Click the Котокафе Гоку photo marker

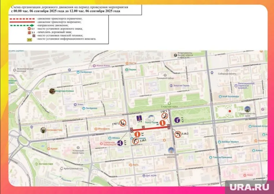pyautogui.click(x=43, y=130)
